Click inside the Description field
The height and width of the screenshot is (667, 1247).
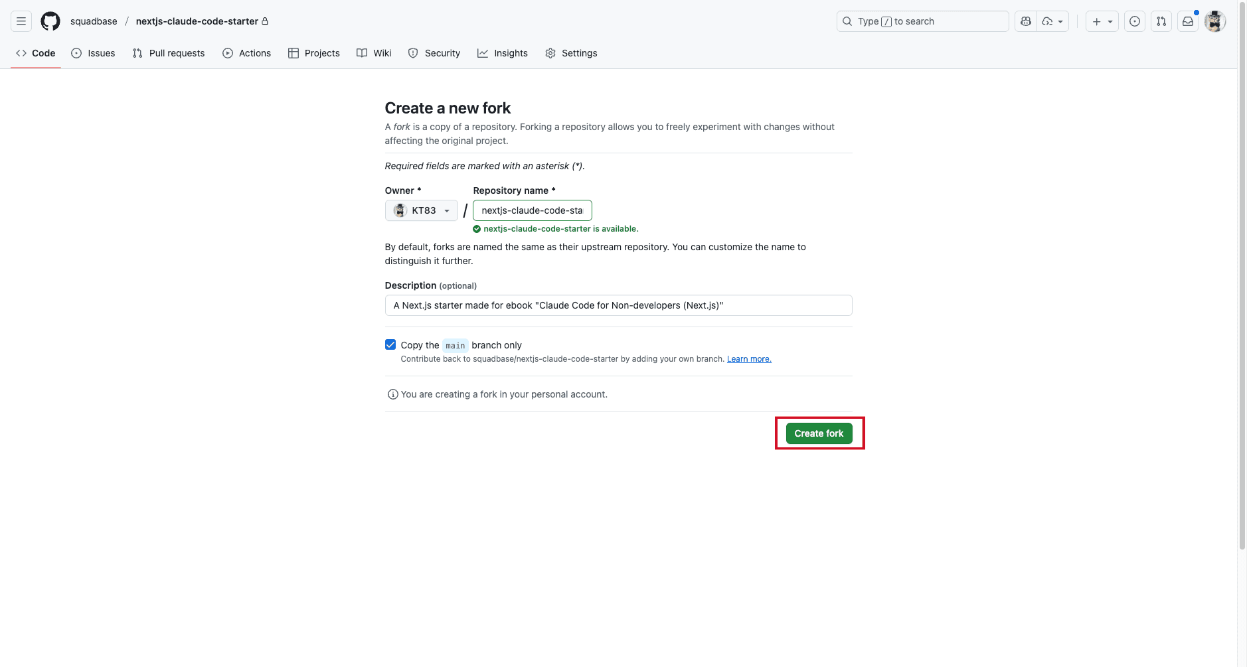point(618,305)
